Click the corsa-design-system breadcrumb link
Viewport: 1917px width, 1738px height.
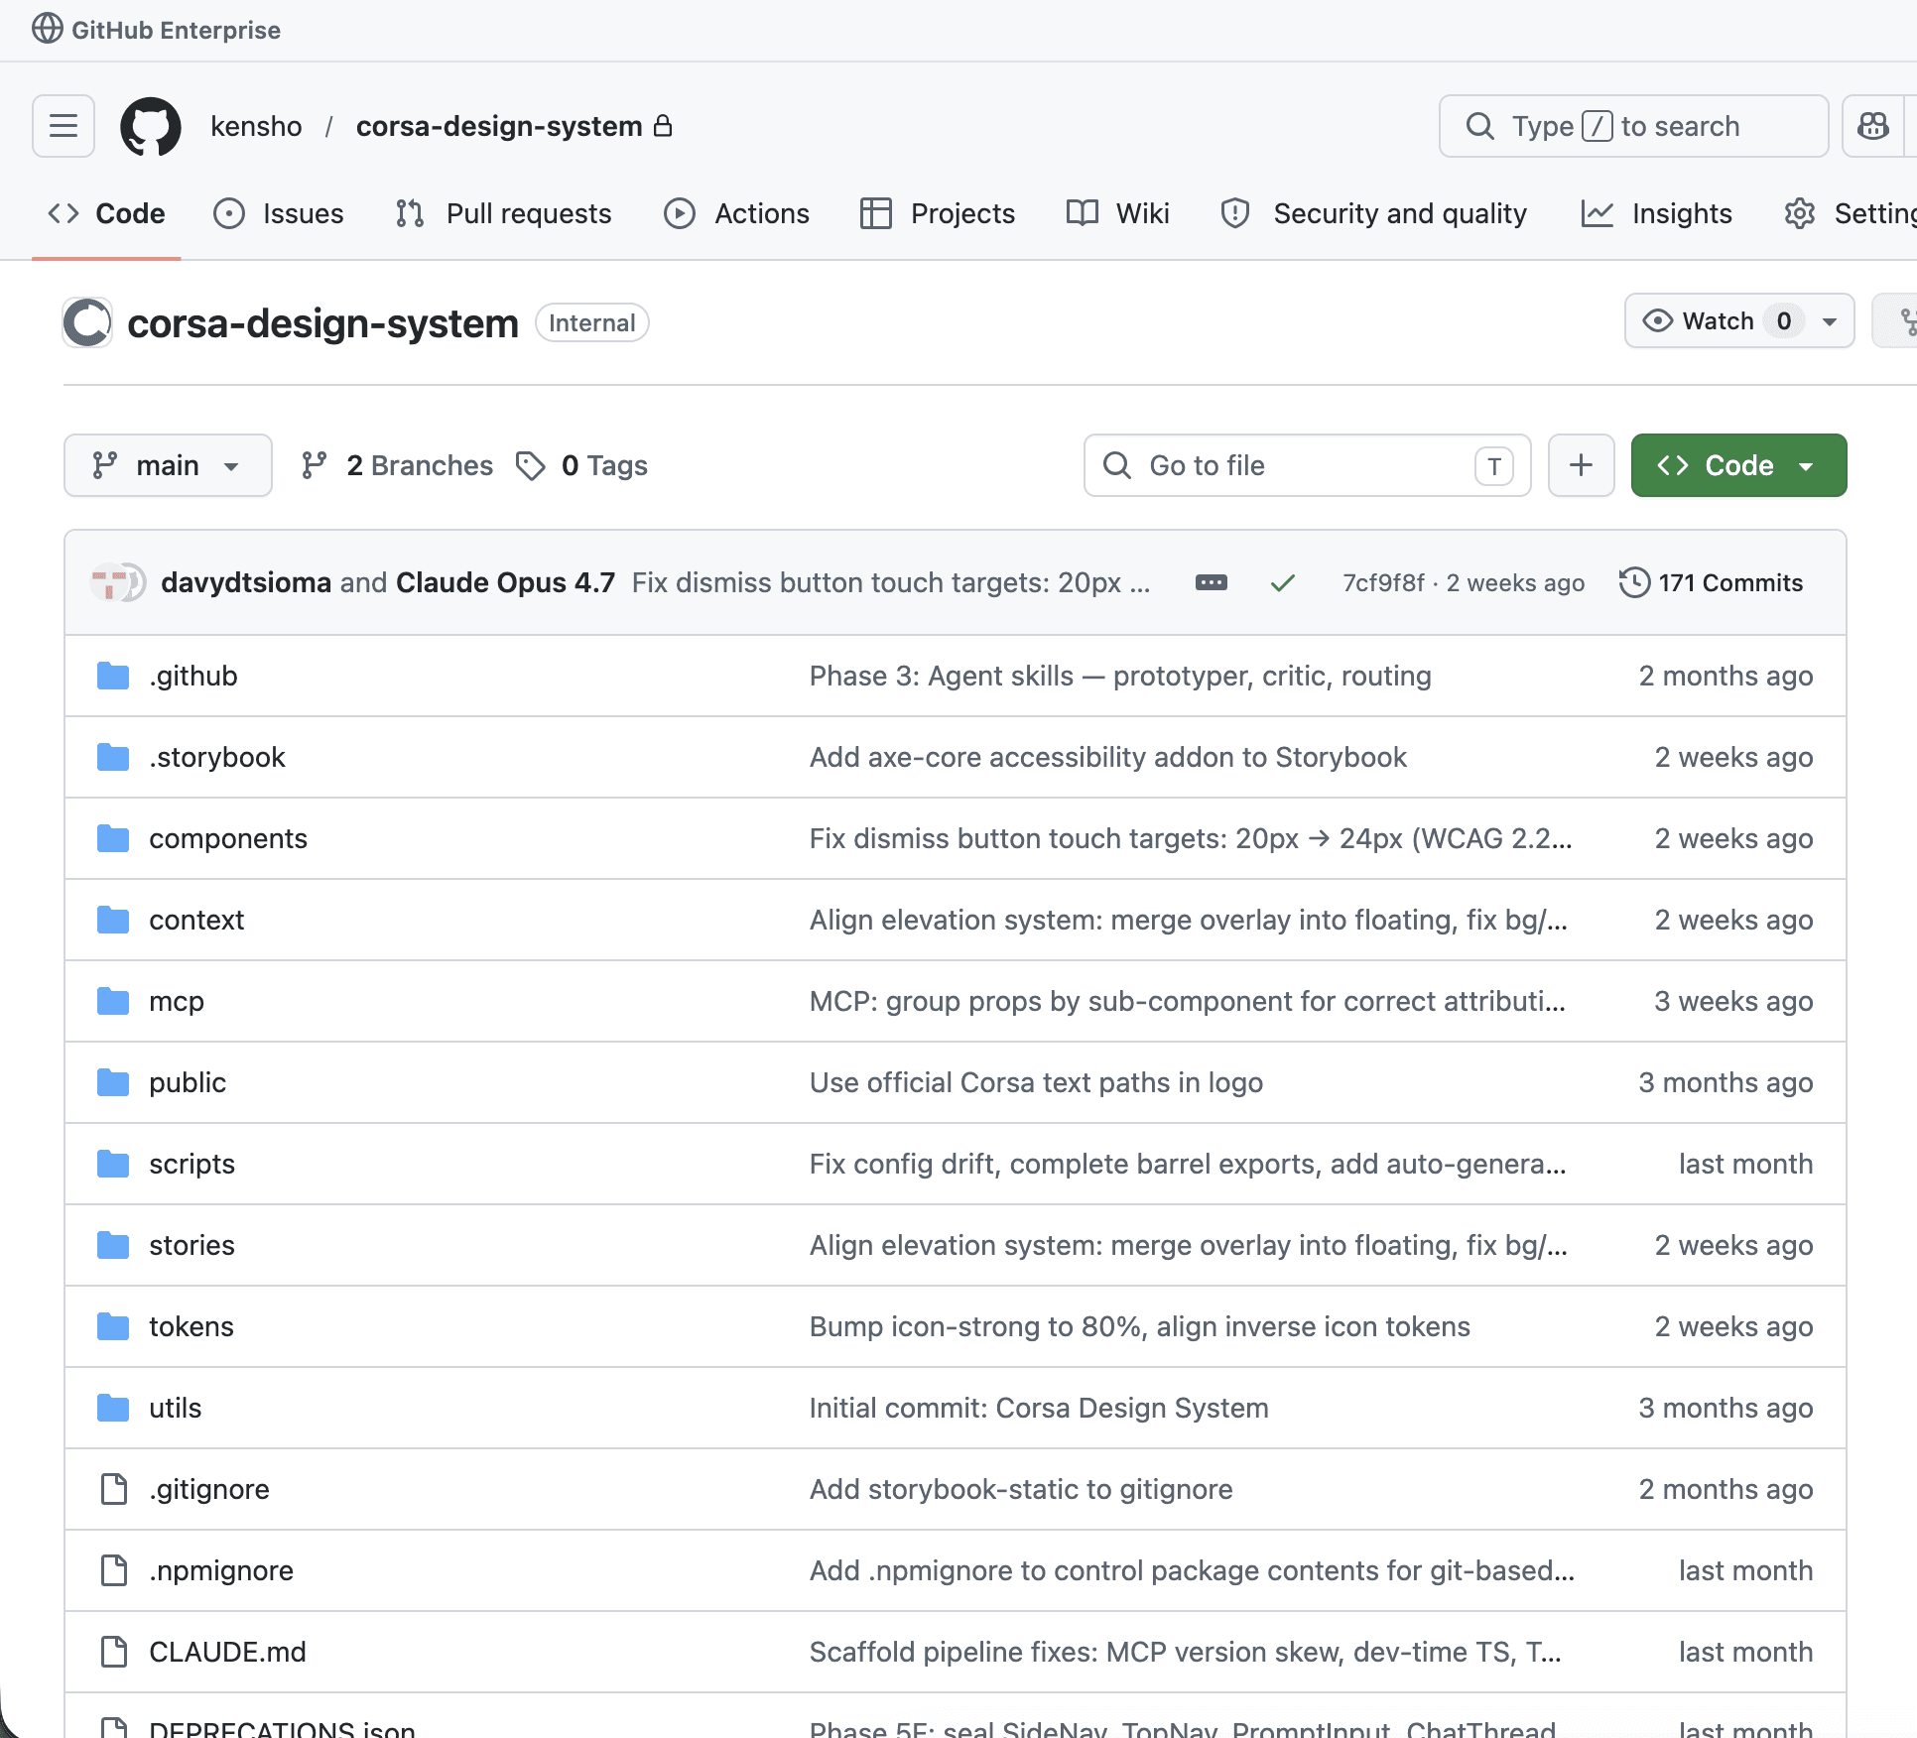click(499, 126)
